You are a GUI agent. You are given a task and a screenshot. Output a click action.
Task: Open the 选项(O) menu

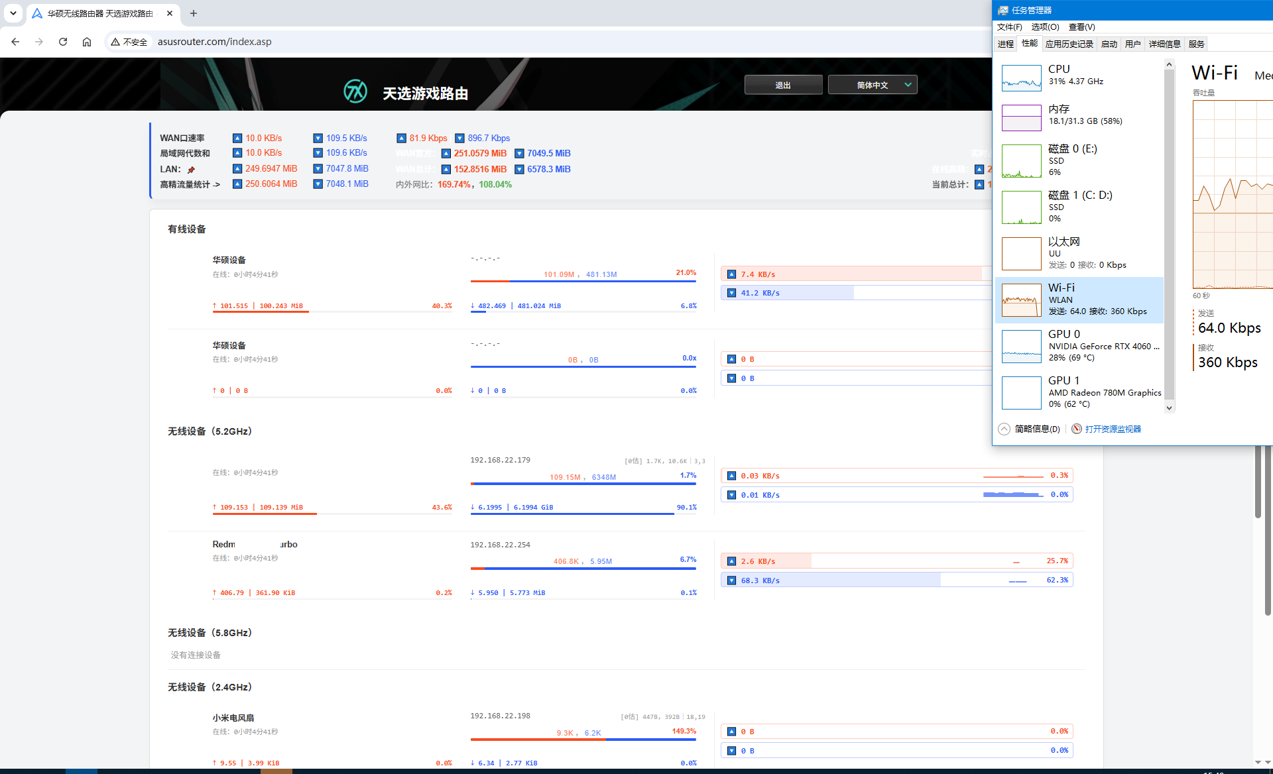click(x=1045, y=27)
